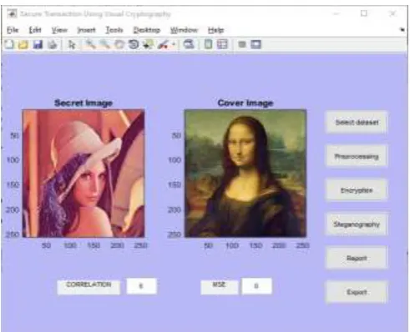Click the Secret Image title text
Image resolution: width=410 pixels, height=332 pixels.
point(84,103)
